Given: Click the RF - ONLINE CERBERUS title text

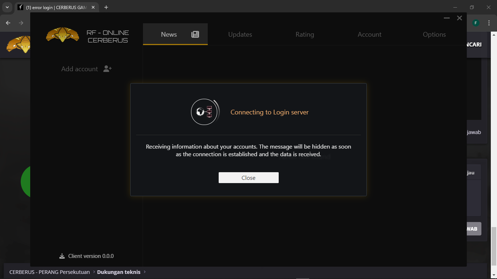Looking at the screenshot, I should (108, 36).
